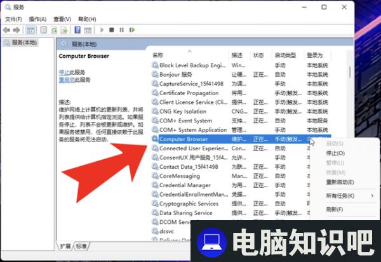Switch to the 扩展 tab
Viewport: 381px width, 262px height.
coord(65,246)
